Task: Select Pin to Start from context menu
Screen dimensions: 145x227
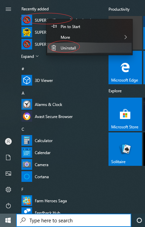Action: (89, 27)
